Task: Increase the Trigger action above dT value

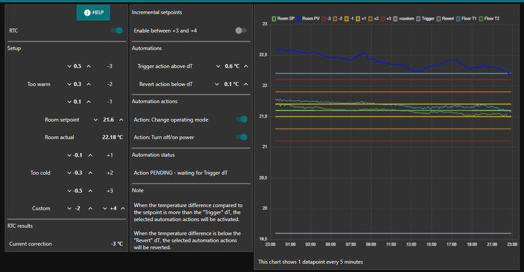Action: [x=247, y=66]
